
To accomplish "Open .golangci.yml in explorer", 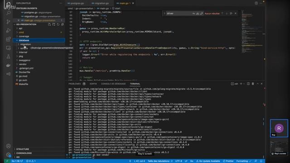I will (x=26, y=68).
